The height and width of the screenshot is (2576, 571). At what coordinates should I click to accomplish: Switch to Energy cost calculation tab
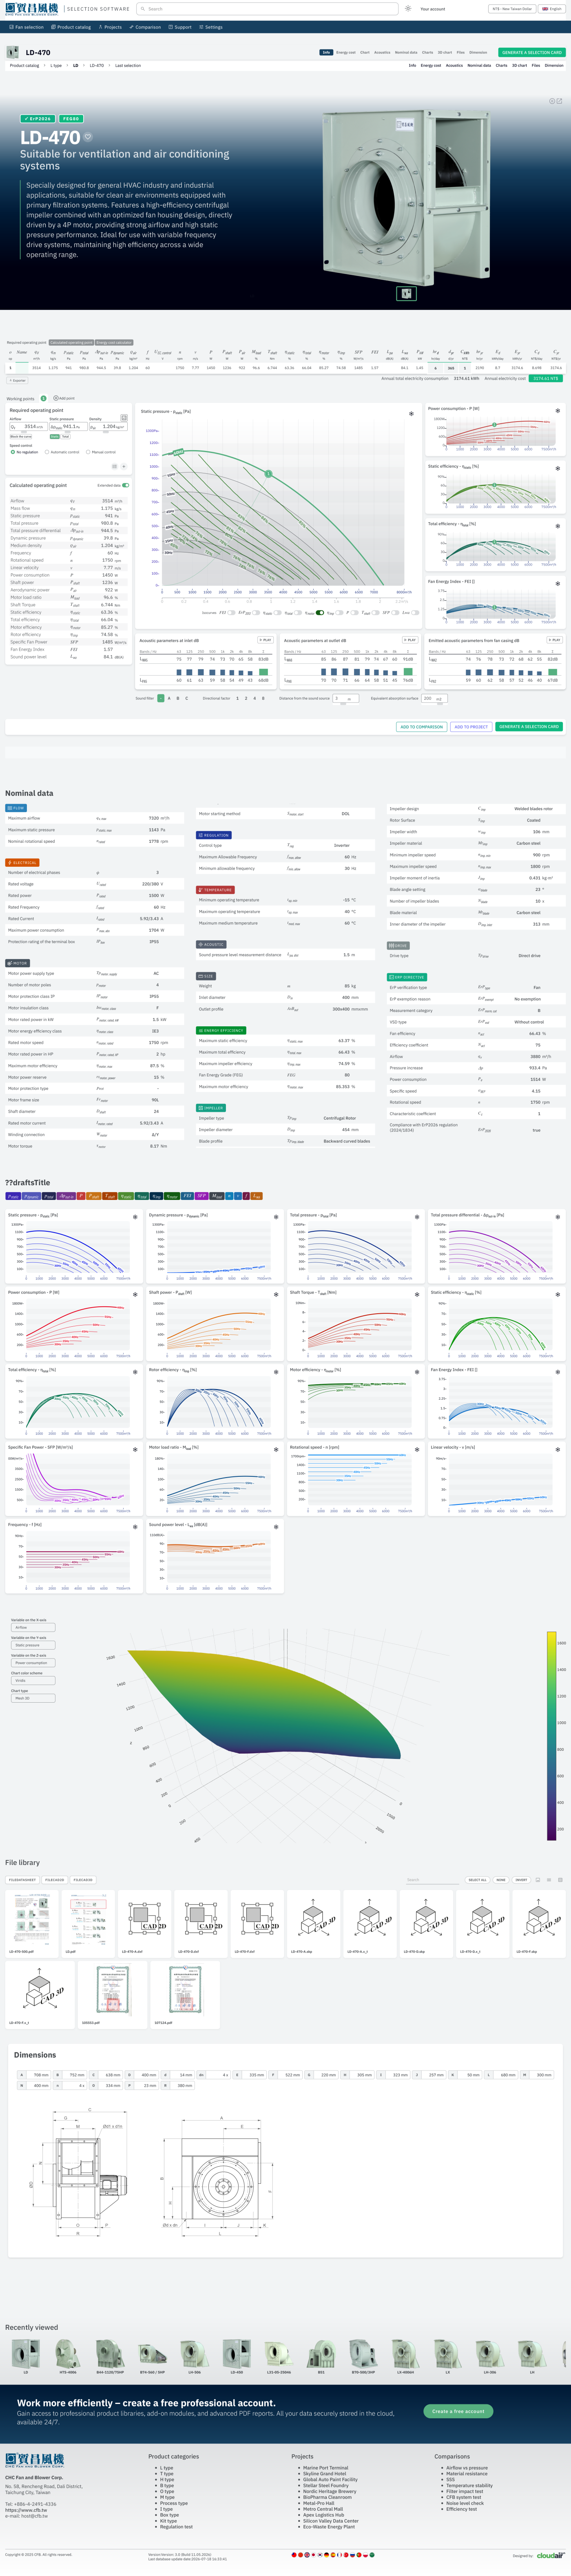pyautogui.click(x=114, y=342)
